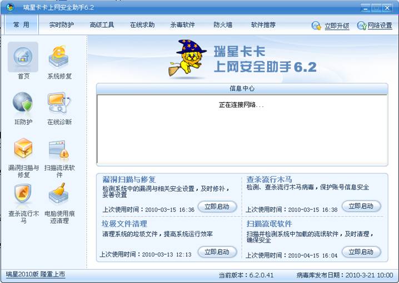The width and height of the screenshot is (399, 283).
Task: Click the 网络设置 link
Action: click(x=380, y=25)
